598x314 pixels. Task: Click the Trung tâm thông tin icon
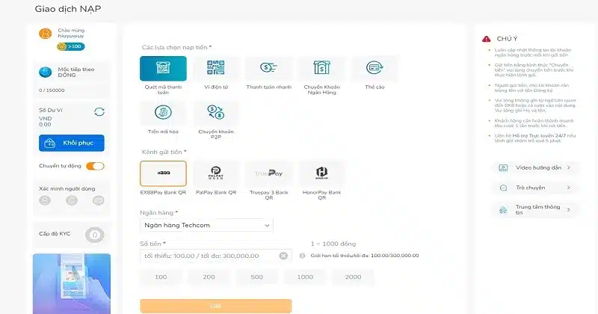coord(503,210)
